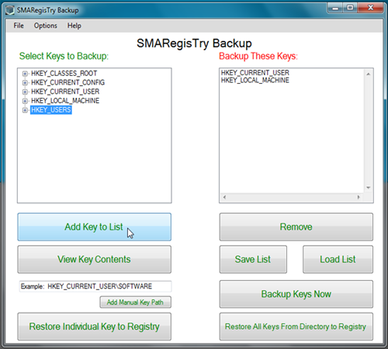This screenshot has width=388, height=349.
Task: Start backup with Backup Keys Now
Action: pos(296,294)
